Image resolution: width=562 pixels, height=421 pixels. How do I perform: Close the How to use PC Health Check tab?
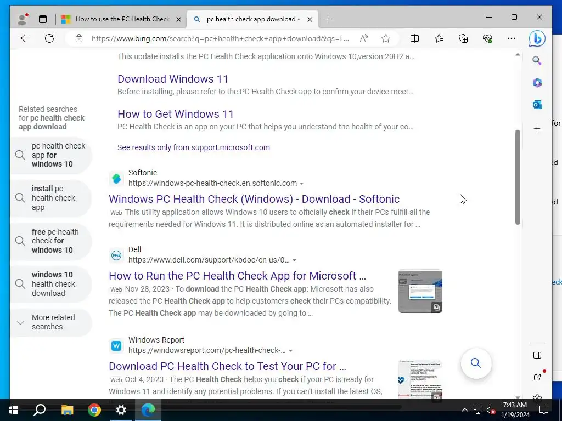(x=178, y=19)
